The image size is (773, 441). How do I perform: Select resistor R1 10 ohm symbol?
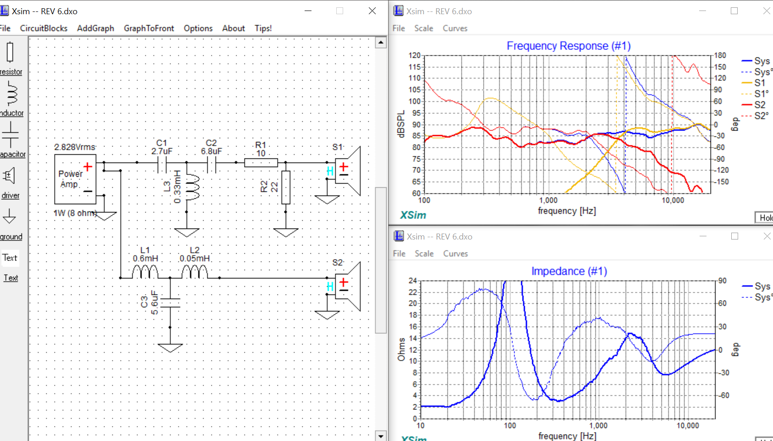point(261,163)
